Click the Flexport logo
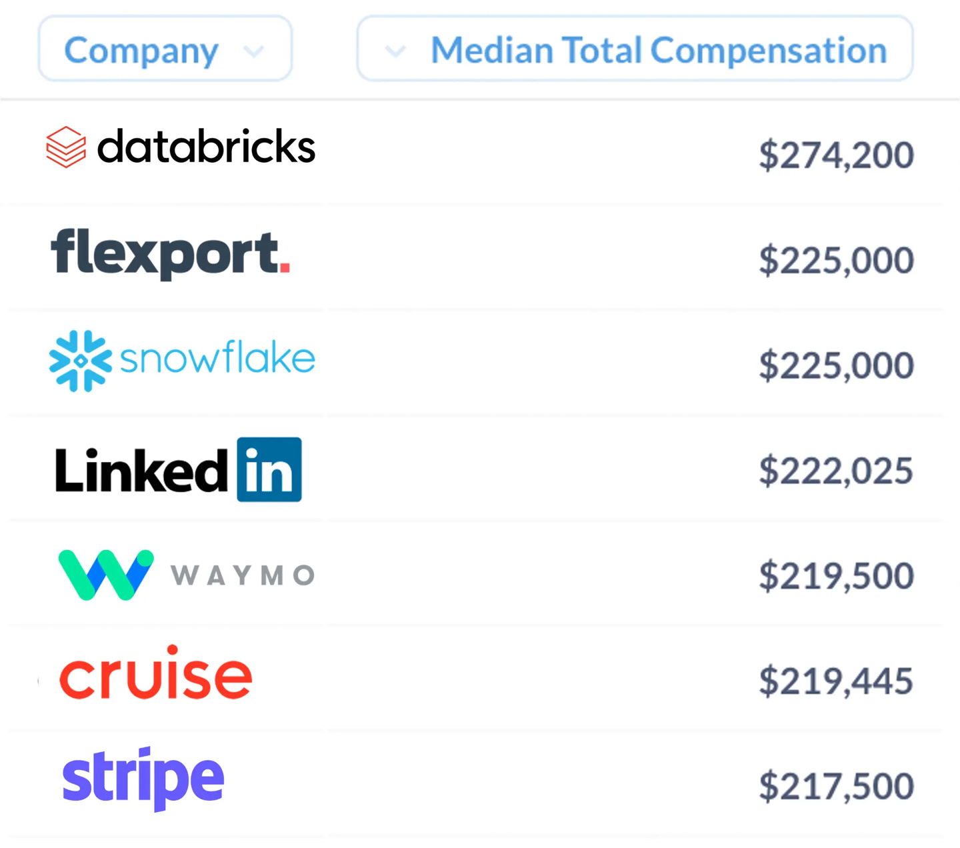960x848 pixels. 170,253
